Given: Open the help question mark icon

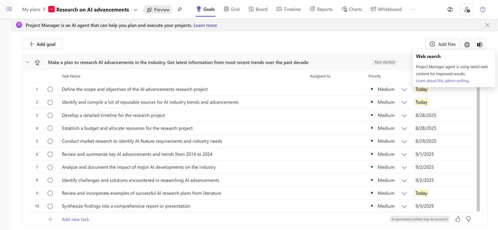Looking at the screenshot, I should [483, 9].
